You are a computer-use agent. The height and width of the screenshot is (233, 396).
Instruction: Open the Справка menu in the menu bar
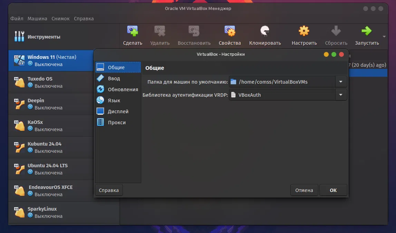pos(84,19)
